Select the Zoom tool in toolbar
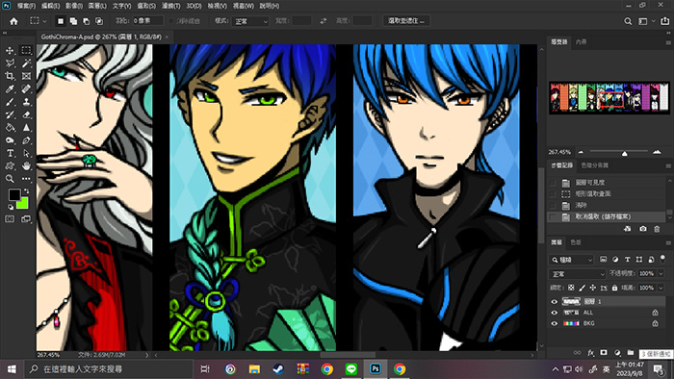The width and height of the screenshot is (674, 379). click(10, 179)
